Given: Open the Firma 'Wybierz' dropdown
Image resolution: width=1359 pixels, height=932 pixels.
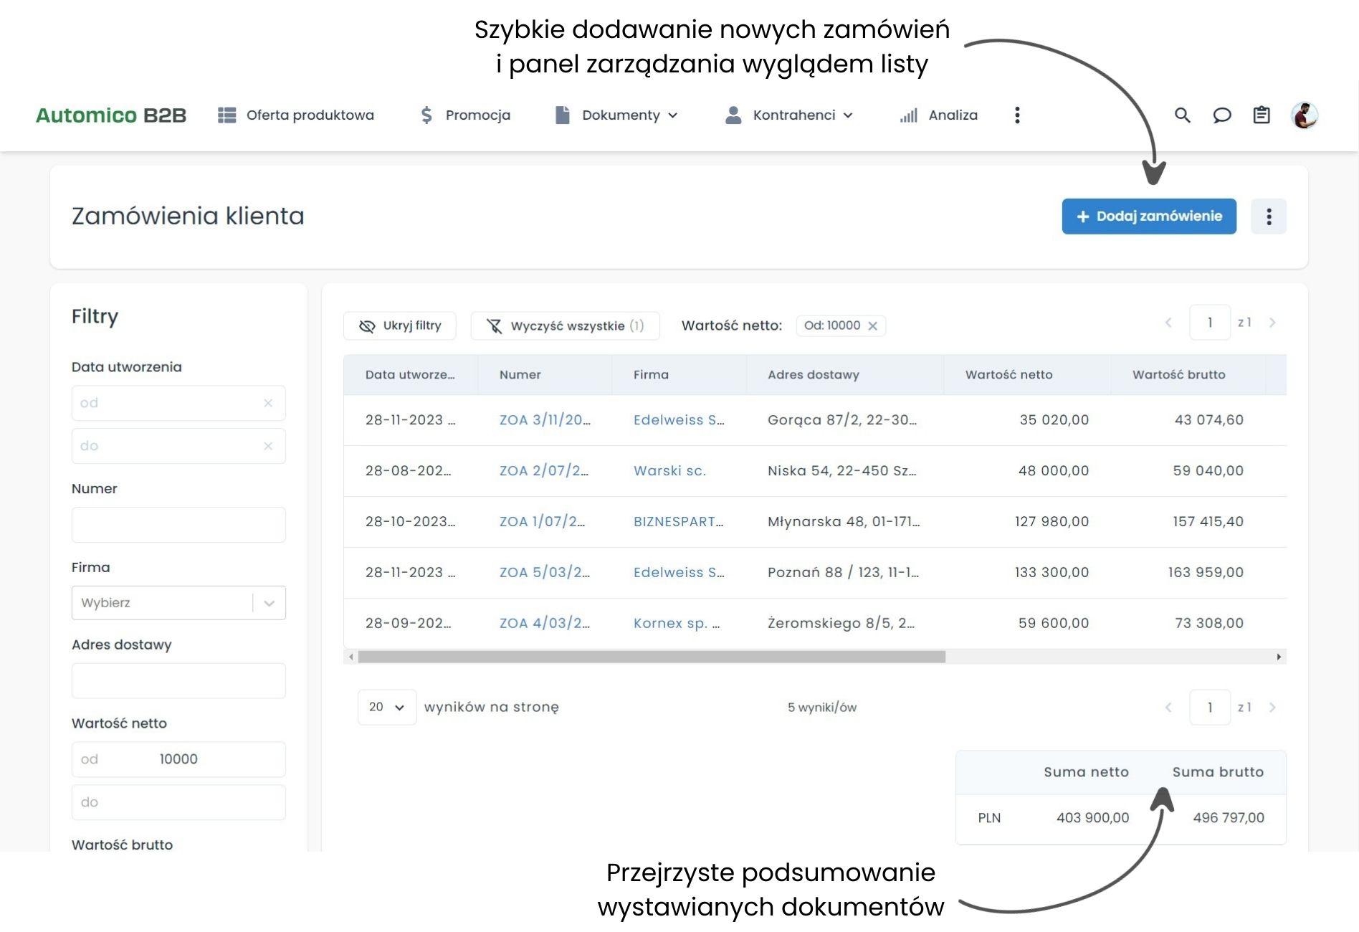Looking at the screenshot, I should point(178,603).
